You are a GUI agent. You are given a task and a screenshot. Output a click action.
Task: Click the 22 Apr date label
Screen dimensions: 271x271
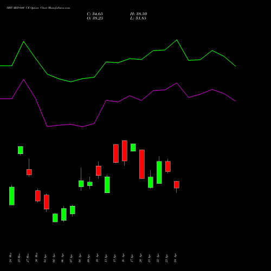tap(158, 258)
